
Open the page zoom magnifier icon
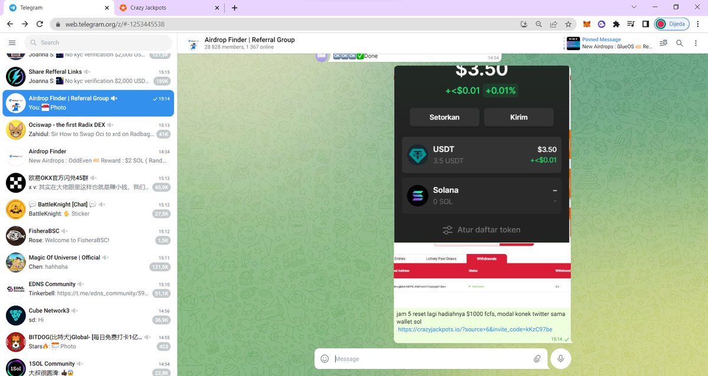coord(539,24)
